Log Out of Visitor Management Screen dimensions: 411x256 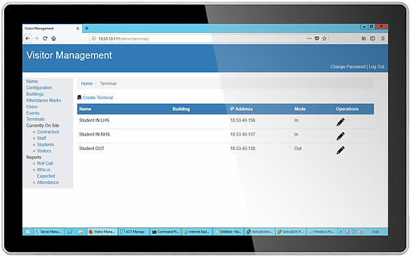pyautogui.click(x=376, y=67)
